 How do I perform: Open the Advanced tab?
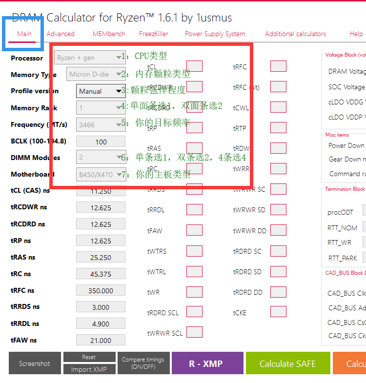coord(61,34)
